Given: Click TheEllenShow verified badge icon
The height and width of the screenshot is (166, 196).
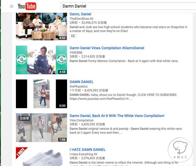Looking at the screenshot, I should click(x=92, y=19).
